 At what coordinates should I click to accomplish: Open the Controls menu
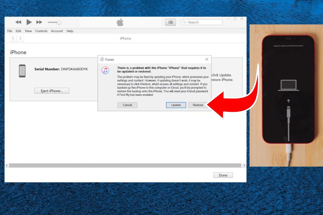[x=41, y=31]
